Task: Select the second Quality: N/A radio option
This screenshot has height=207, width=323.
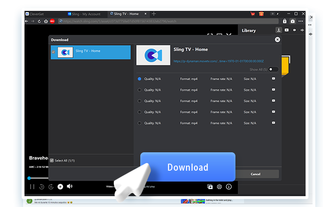Action: pos(139,90)
